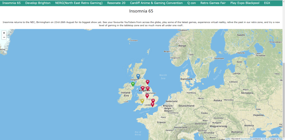Click the Latvija country label
Image resolution: width=285 pixels, height=140 pixels.
click(237, 73)
